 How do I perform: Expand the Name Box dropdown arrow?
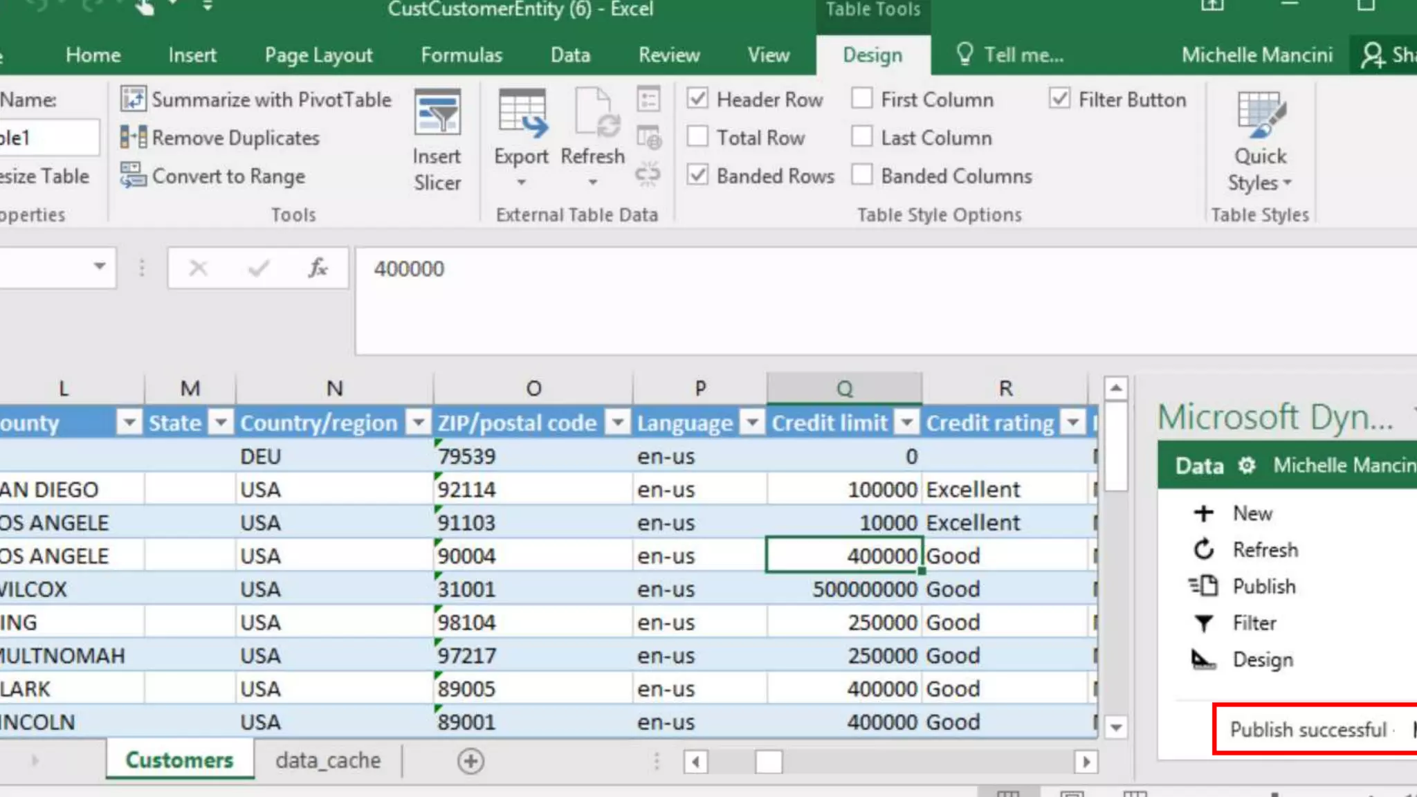click(100, 266)
